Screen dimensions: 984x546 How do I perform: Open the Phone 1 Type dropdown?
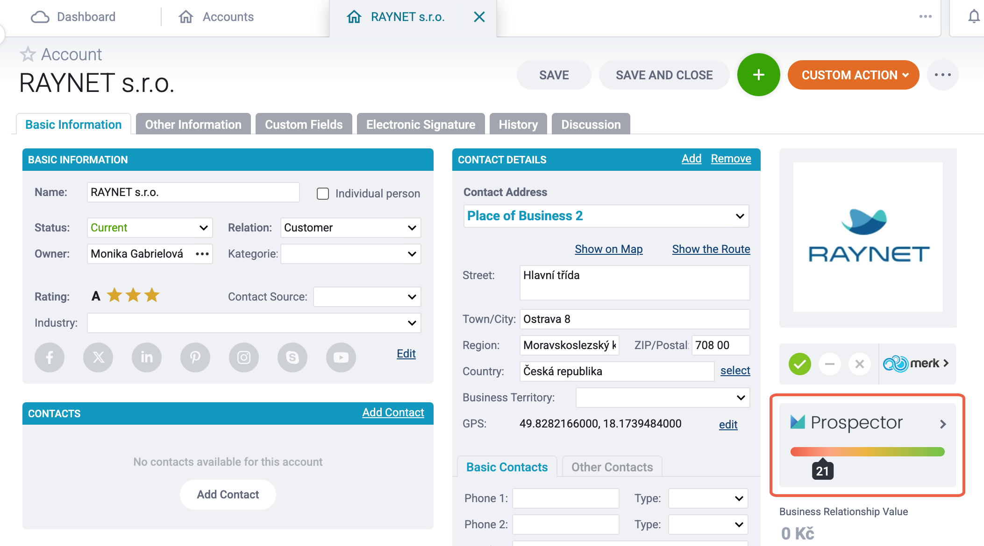pyautogui.click(x=708, y=498)
